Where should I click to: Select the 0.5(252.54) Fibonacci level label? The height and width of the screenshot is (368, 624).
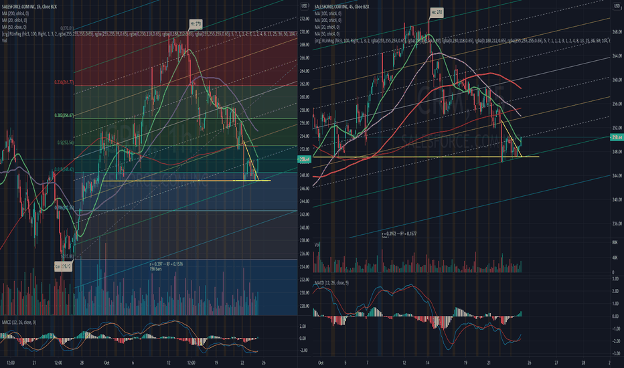click(x=65, y=143)
